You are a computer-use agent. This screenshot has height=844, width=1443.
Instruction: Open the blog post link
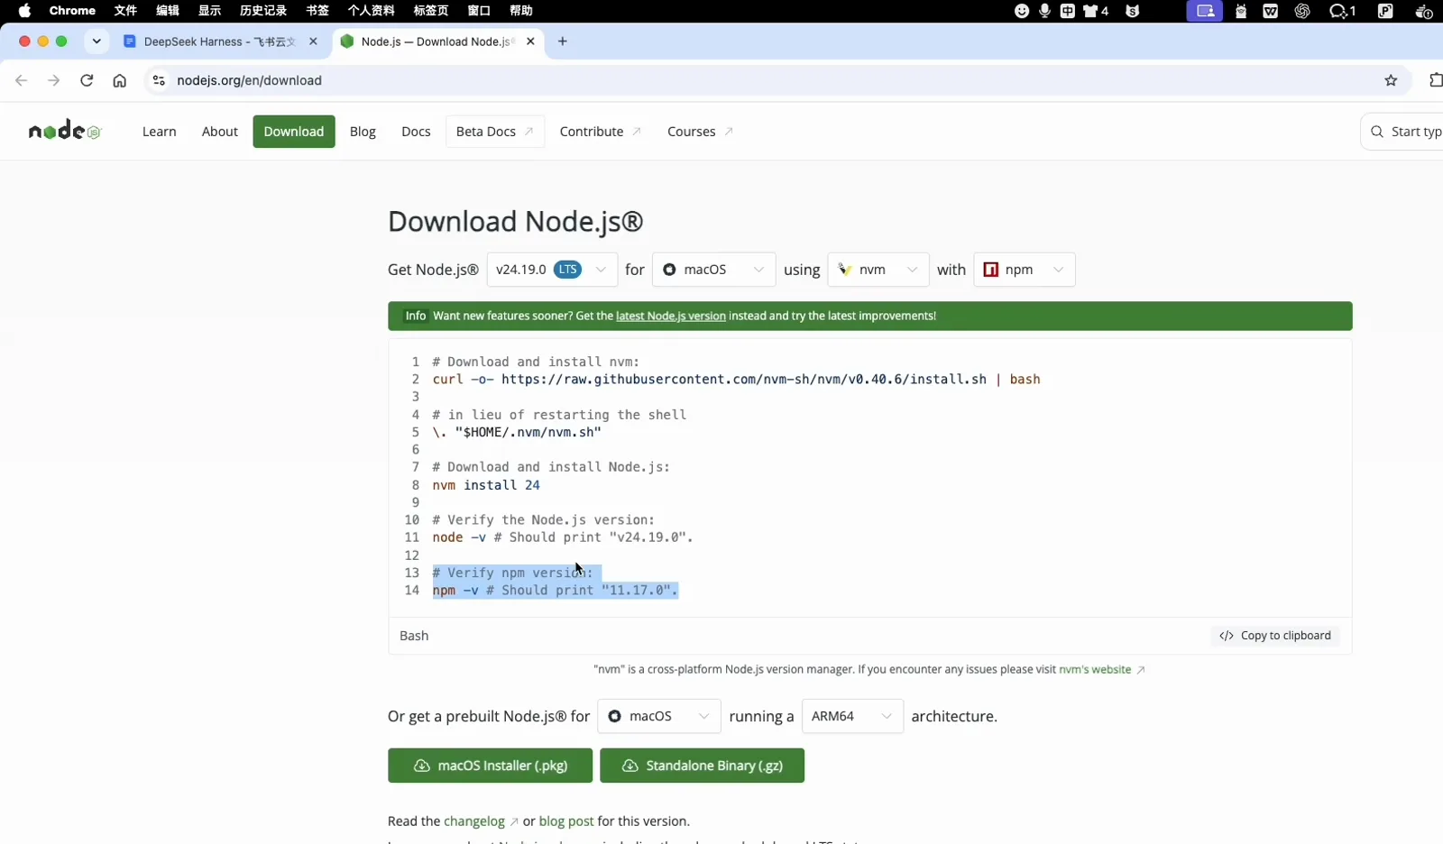566,821
